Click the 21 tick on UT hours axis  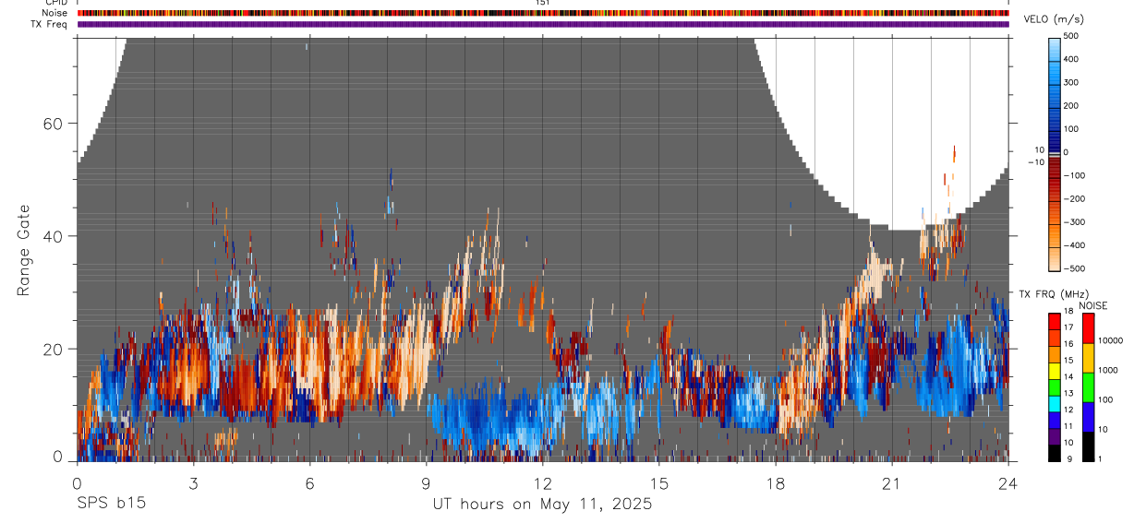(892, 482)
